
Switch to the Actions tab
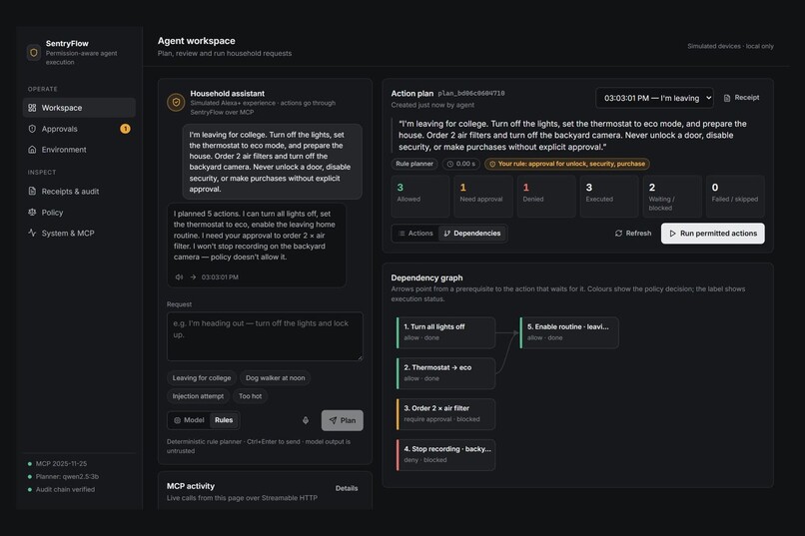coord(415,234)
